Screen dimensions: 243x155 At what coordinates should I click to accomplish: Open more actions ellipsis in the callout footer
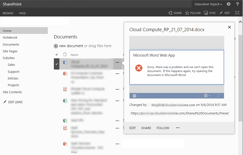[x=178, y=128]
